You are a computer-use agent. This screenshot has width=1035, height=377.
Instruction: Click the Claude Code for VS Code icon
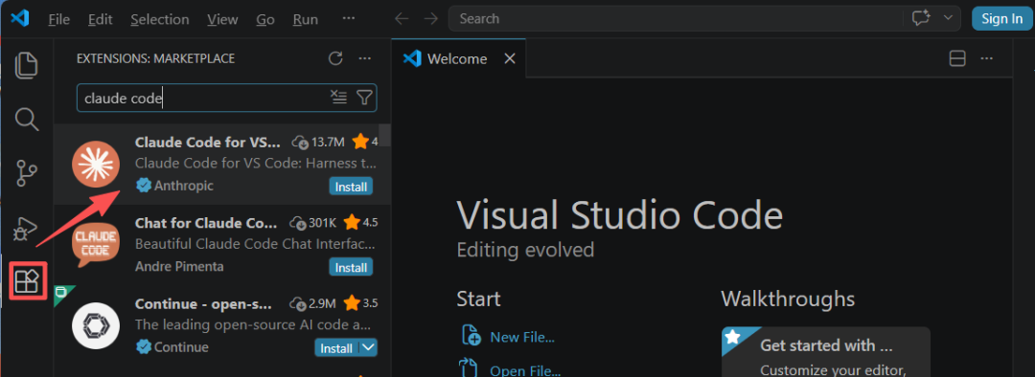coord(96,164)
